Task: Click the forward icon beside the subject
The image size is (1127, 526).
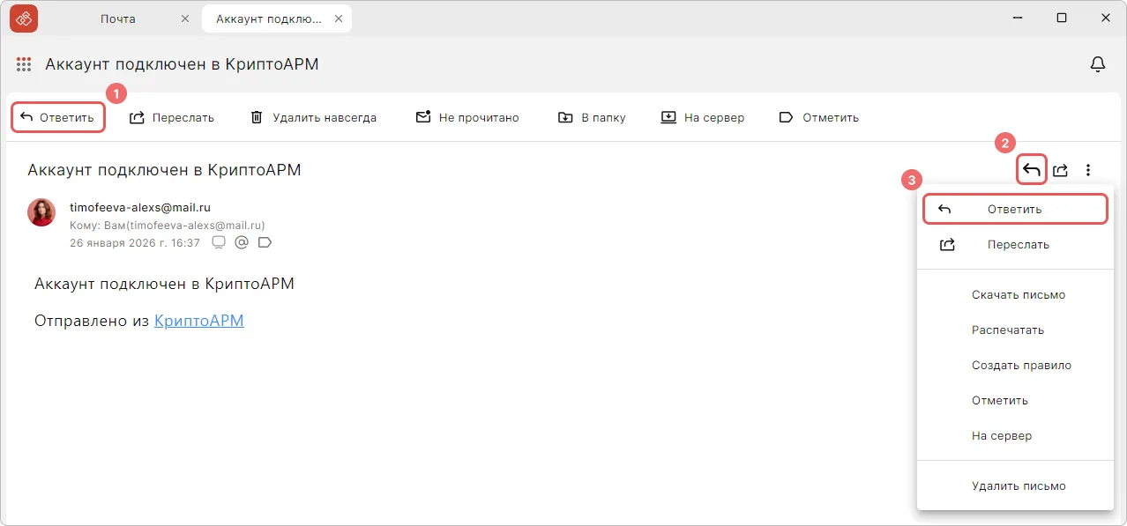Action: click(x=1061, y=170)
